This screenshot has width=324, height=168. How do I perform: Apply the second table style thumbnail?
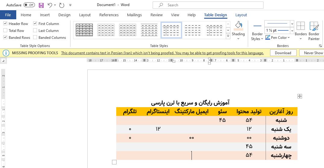106,30
